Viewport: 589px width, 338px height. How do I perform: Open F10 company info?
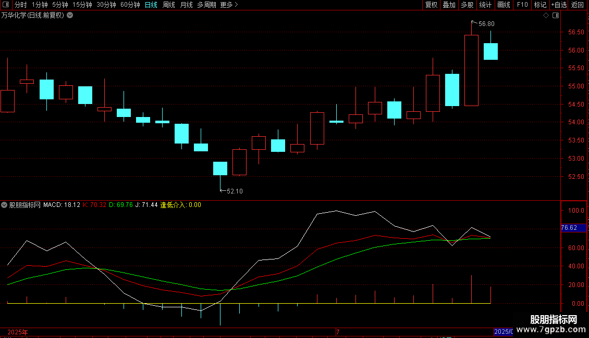click(522, 5)
